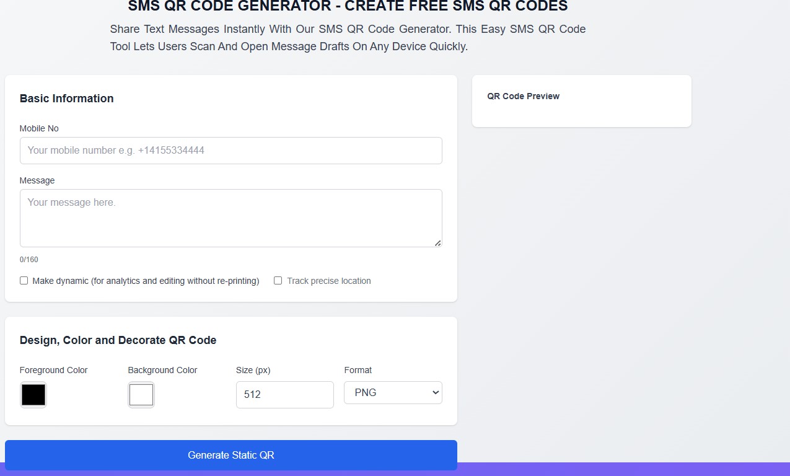
Task: Click the "Message" field label
Action: 37,180
